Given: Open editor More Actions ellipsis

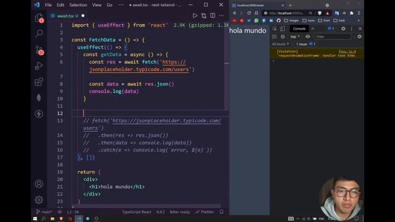Looking at the screenshot, I should point(221,16).
